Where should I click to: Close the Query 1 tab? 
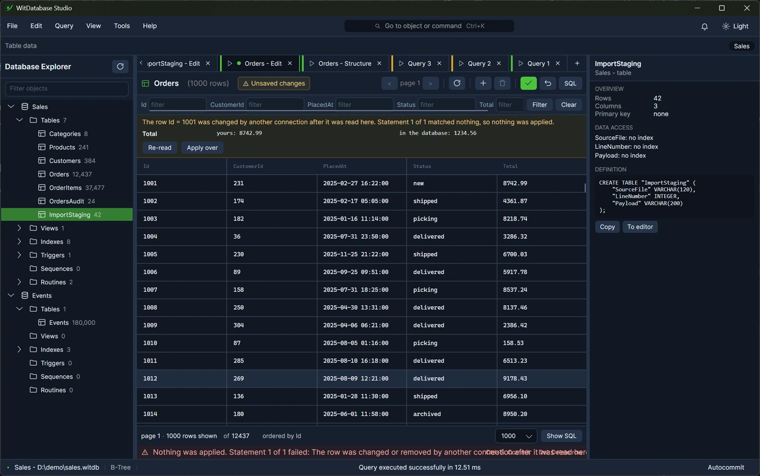[558, 63]
